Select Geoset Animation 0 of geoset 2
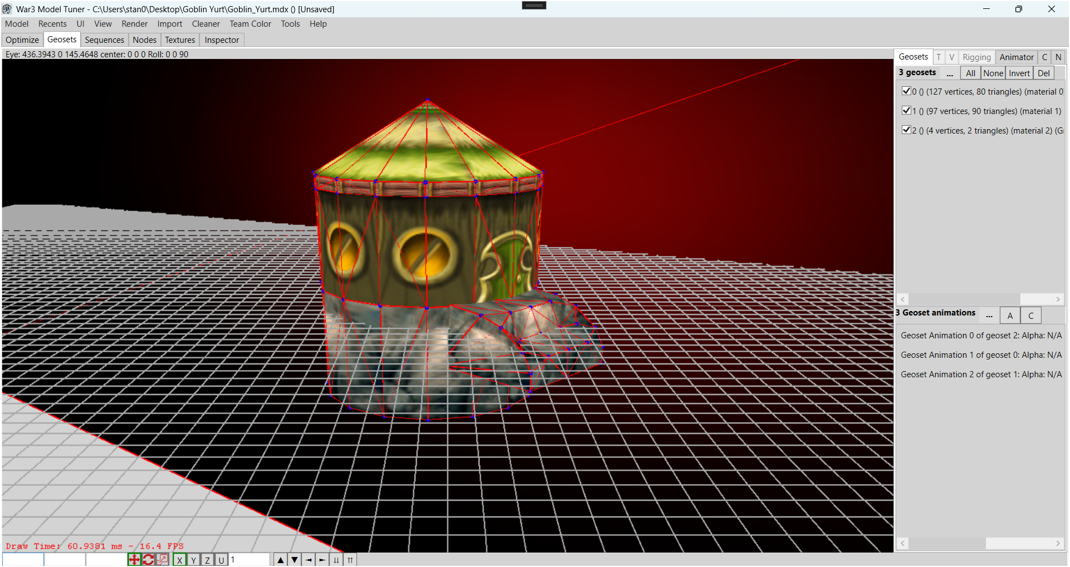 tap(981, 336)
